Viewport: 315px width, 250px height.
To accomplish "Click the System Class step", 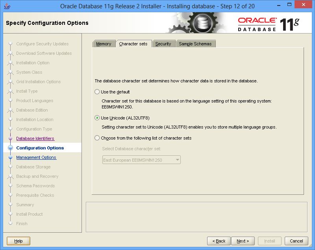I will (29, 72).
